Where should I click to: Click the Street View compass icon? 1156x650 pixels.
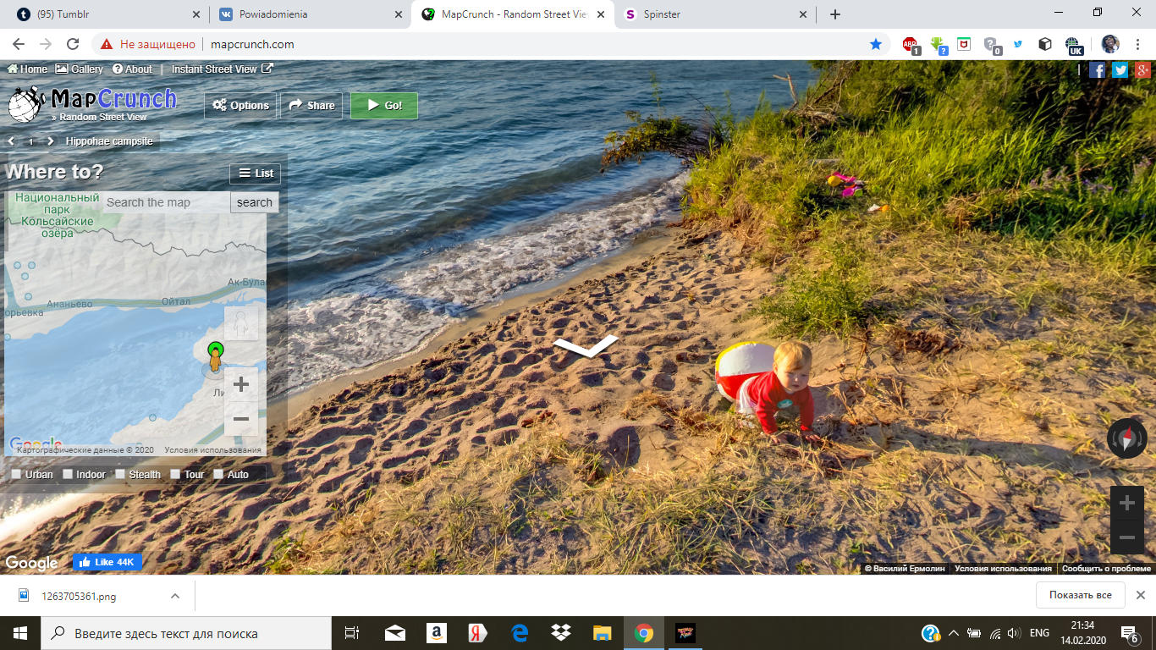1126,438
